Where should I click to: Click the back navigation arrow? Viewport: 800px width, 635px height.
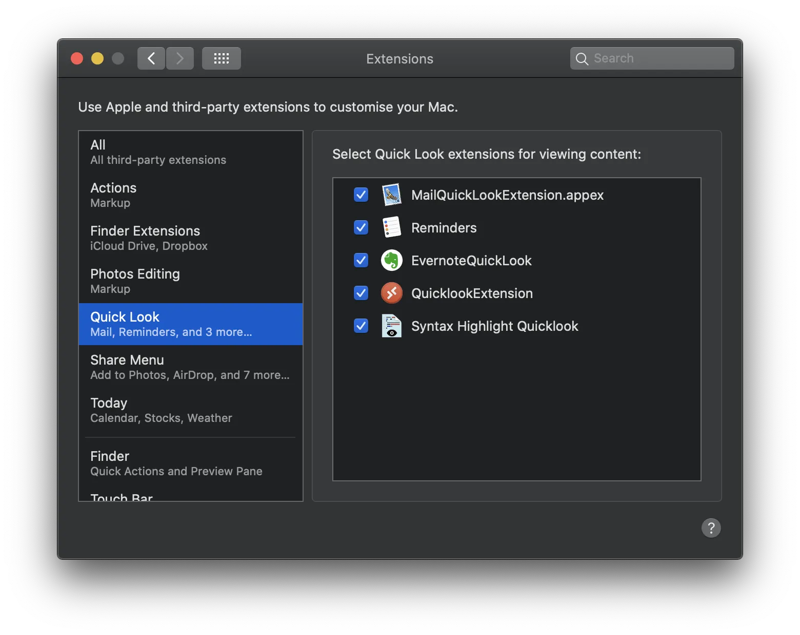(x=151, y=58)
